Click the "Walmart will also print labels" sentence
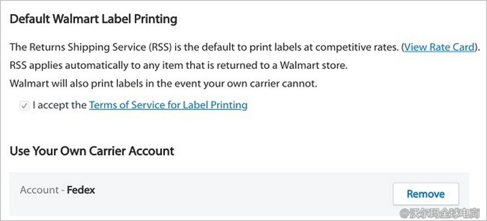The height and width of the screenshot is (221, 487). [x=163, y=84]
